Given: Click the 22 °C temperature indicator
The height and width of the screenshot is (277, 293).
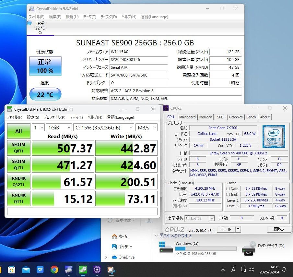Looking at the screenshot, I should [45, 94].
